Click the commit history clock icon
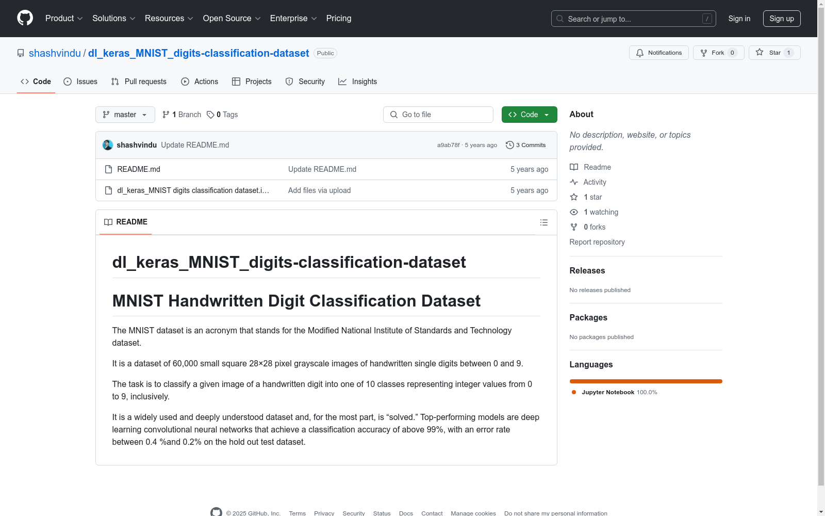The image size is (825, 516). click(x=510, y=145)
